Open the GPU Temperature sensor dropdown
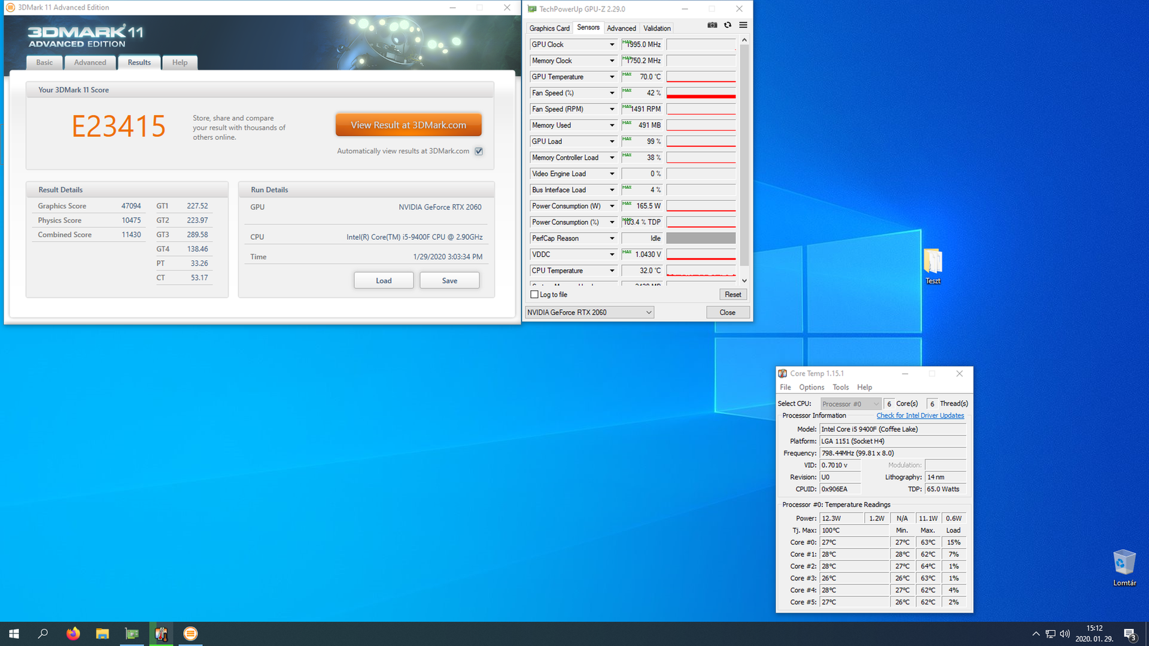1149x646 pixels. coord(612,77)
